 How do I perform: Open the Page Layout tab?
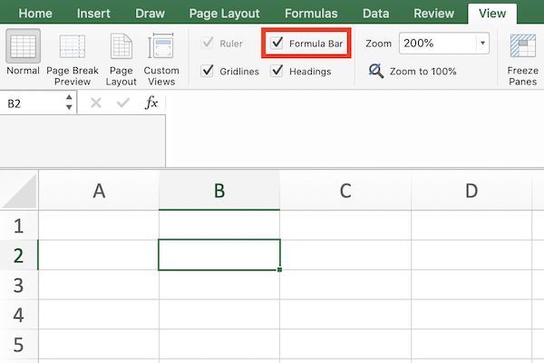click(x=224, y=14)
